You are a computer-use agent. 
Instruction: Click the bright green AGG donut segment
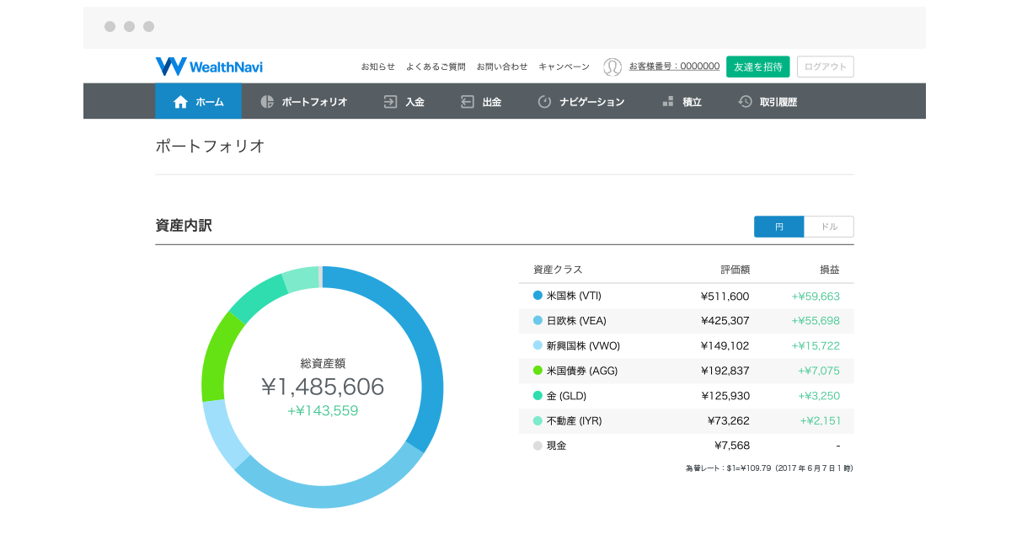tap(215, 358)
